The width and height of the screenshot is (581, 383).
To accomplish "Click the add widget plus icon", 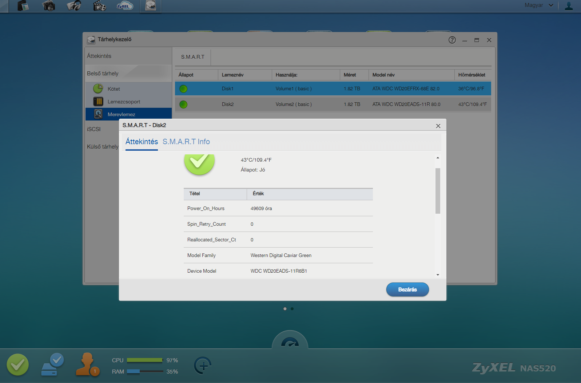I will click(203, 366).
